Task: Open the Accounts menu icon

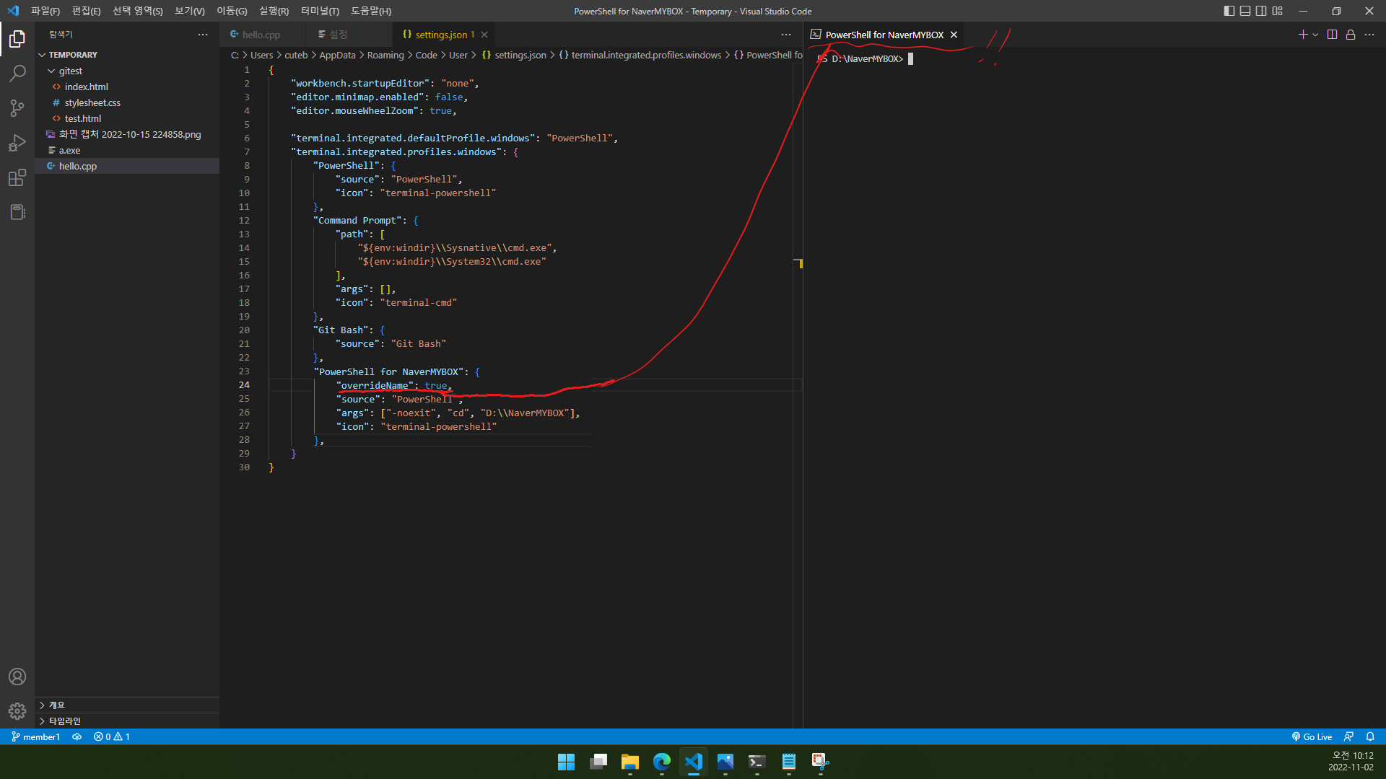Action: click(17, 677)
